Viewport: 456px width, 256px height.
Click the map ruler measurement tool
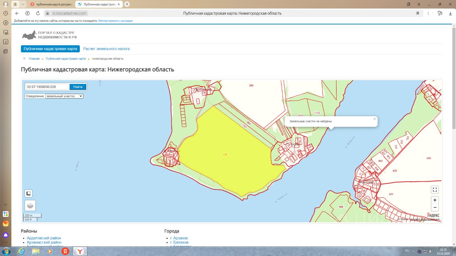pos(28,193)
